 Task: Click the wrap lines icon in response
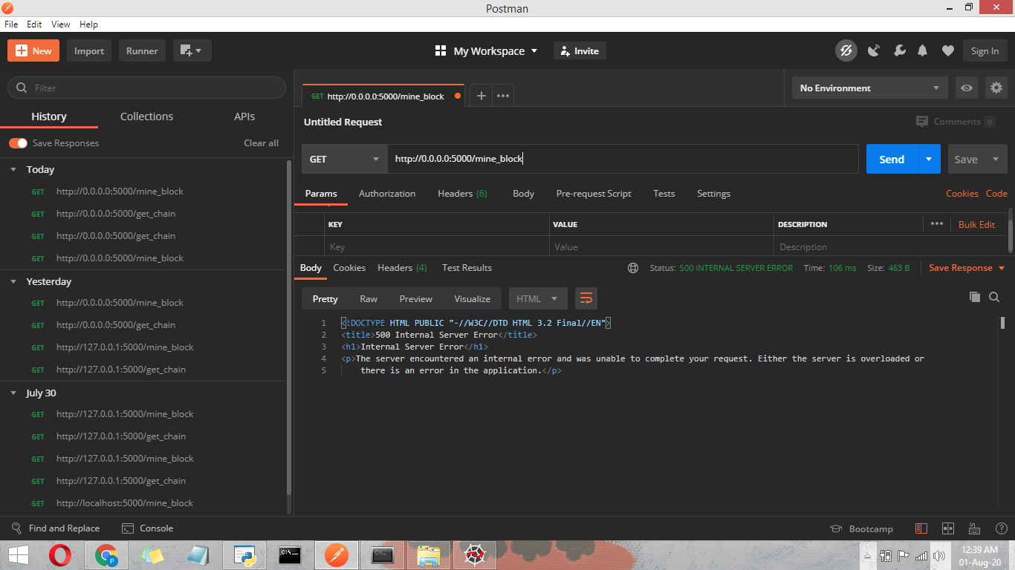586,298
